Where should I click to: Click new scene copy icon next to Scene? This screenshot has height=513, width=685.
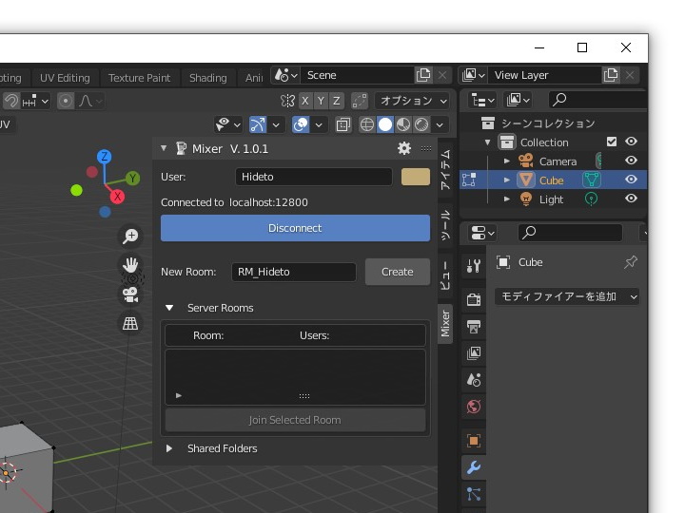[423, 75]
